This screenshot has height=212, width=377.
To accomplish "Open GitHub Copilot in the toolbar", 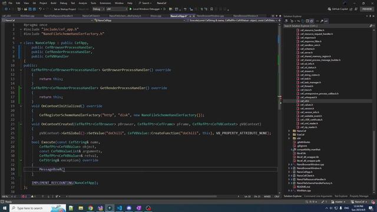I will pyautogui.click(x=338, y=9).
